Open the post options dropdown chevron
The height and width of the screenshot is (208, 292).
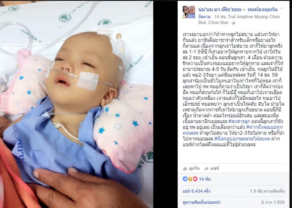click(282, 9)
